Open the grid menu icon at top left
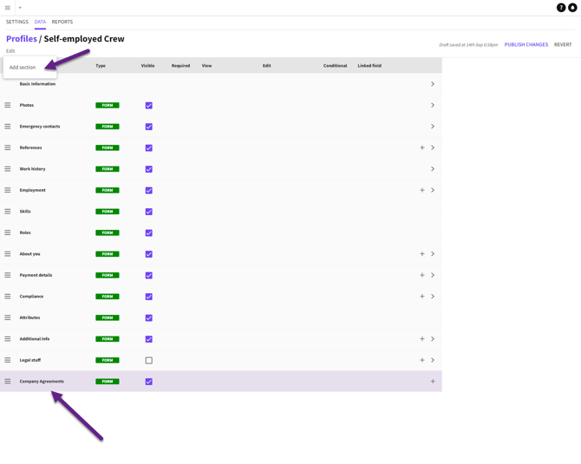 pyautogui.click(x=8, y=8)
